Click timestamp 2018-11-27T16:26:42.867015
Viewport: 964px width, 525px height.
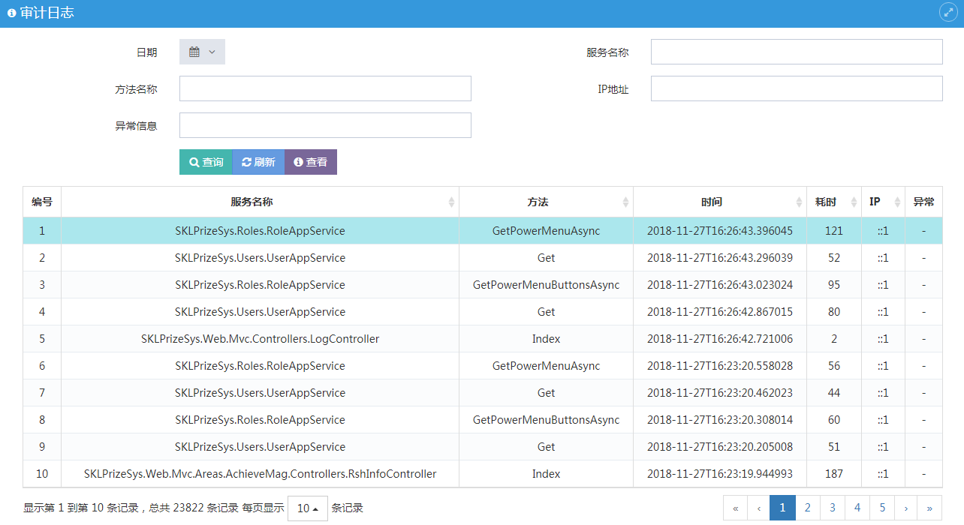(x=720, y=312)
